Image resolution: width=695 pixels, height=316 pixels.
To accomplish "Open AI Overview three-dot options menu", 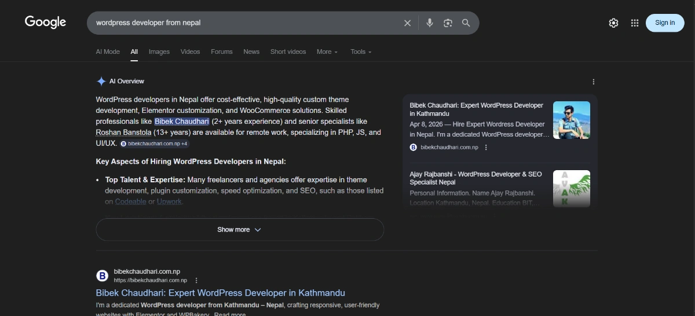I will click(593, 82).
